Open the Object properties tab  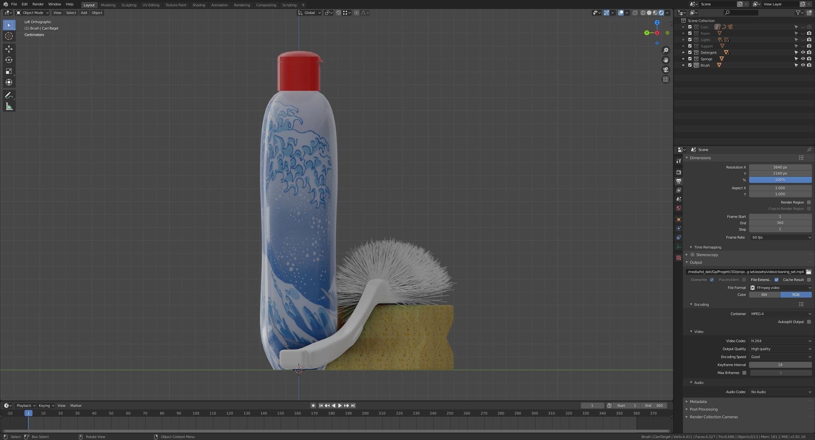coord(679,220)
